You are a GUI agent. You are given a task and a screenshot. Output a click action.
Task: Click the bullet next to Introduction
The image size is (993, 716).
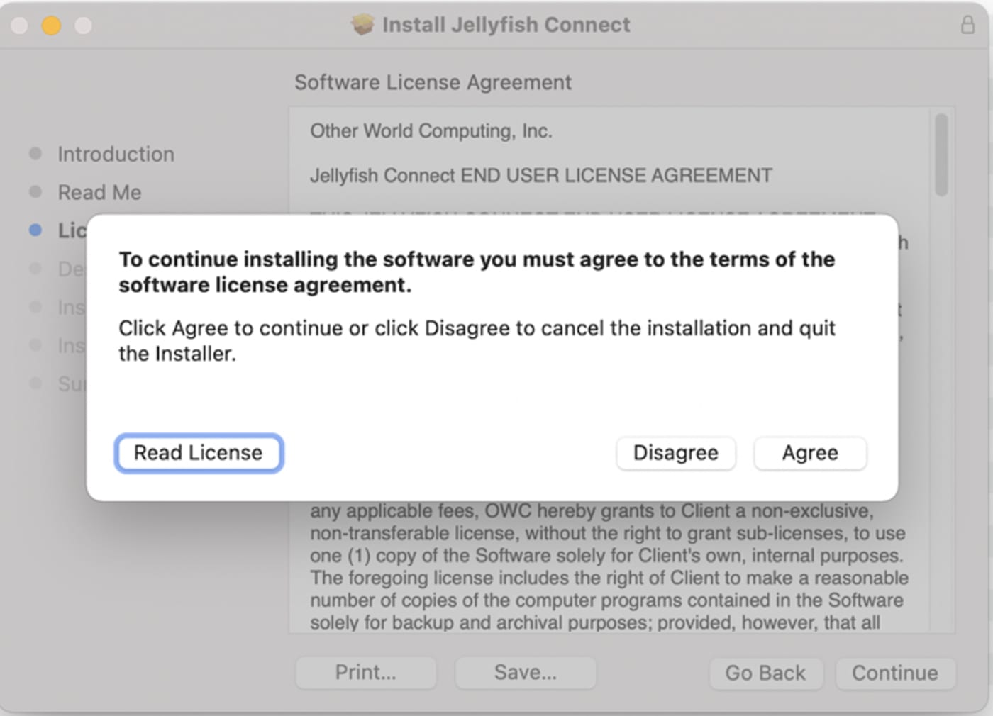point(35,153)
